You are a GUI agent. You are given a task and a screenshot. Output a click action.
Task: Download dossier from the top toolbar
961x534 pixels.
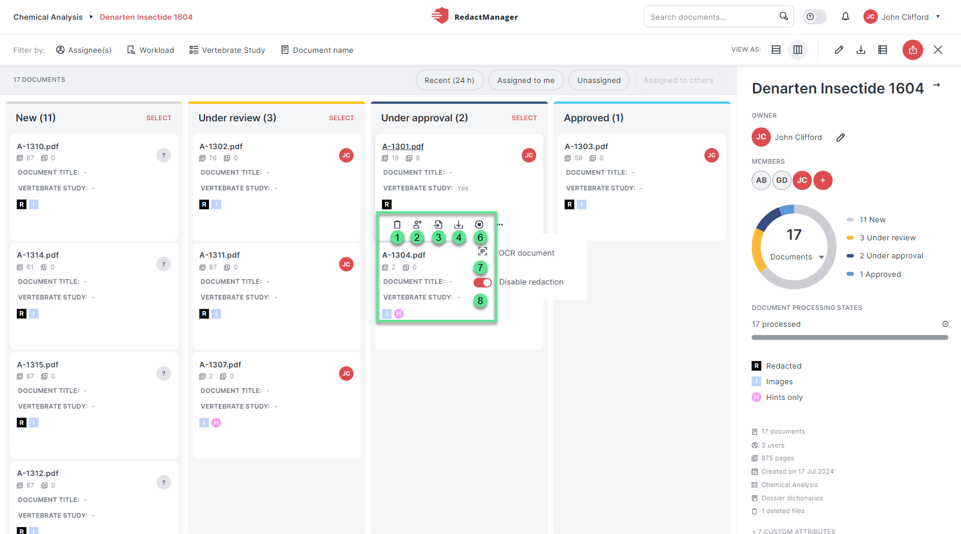click(x=861, y=50)
